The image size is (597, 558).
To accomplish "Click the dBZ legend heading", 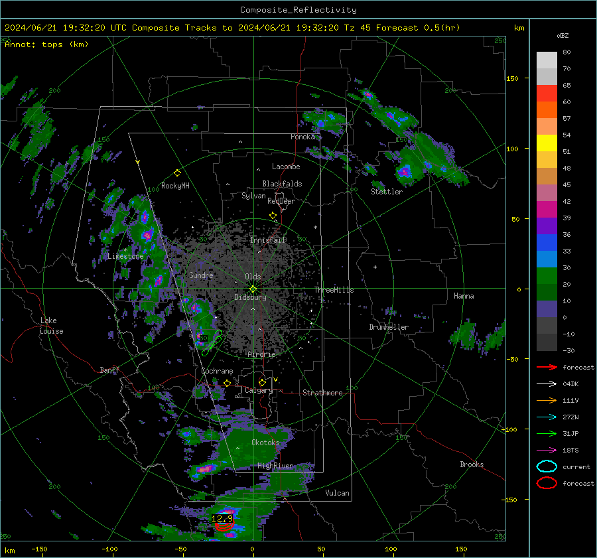I will 563,35.
